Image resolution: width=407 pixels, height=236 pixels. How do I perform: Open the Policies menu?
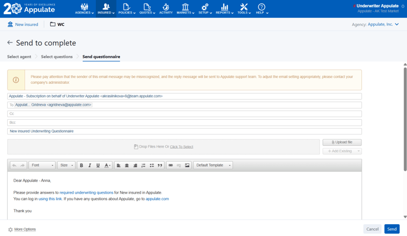point(127,9)
